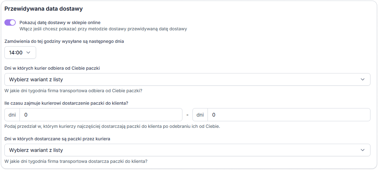Click the right 'dni' prefix addon

click(200, 115)
